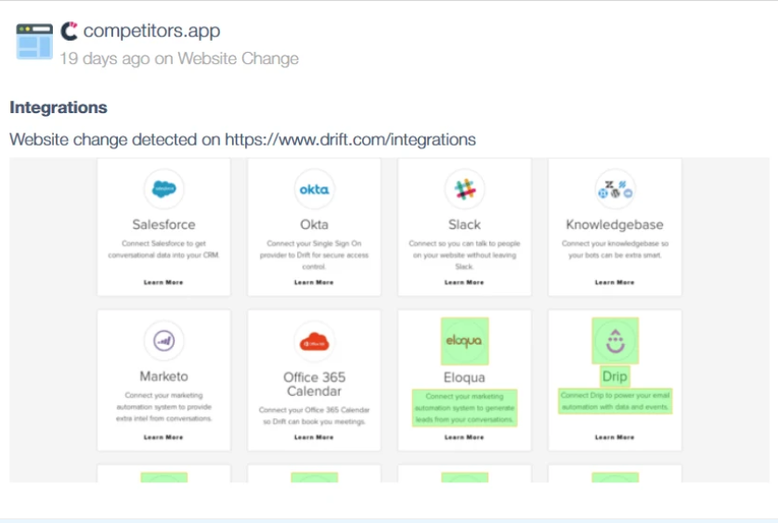
Task: Click the Knowledgebase description text
Action: [615, 249]
